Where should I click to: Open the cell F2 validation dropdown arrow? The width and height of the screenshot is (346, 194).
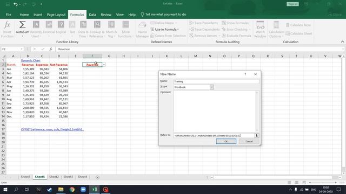(104, 65)
